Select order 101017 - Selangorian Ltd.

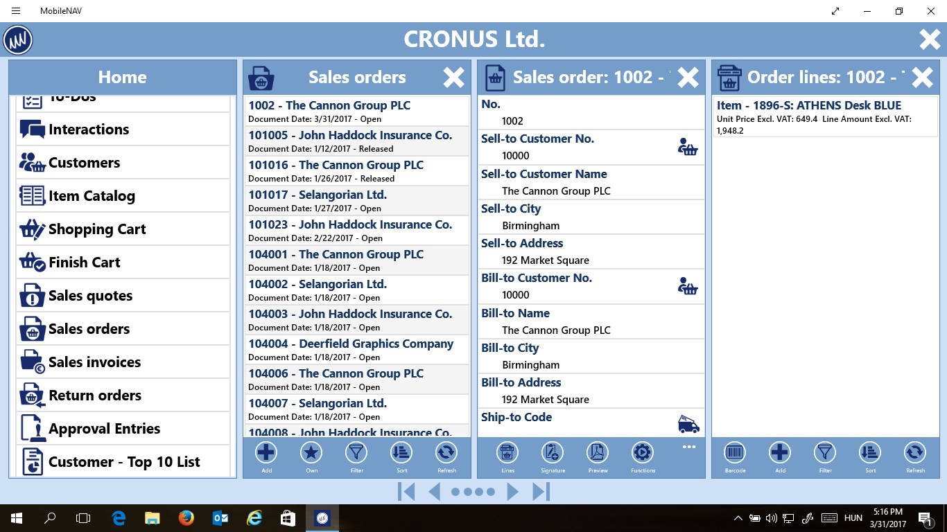tap(357, 201)
